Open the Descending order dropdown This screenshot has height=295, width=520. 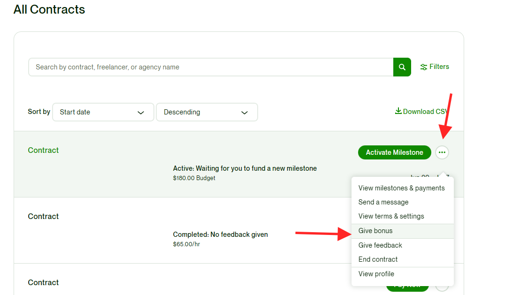pos(206,112)
